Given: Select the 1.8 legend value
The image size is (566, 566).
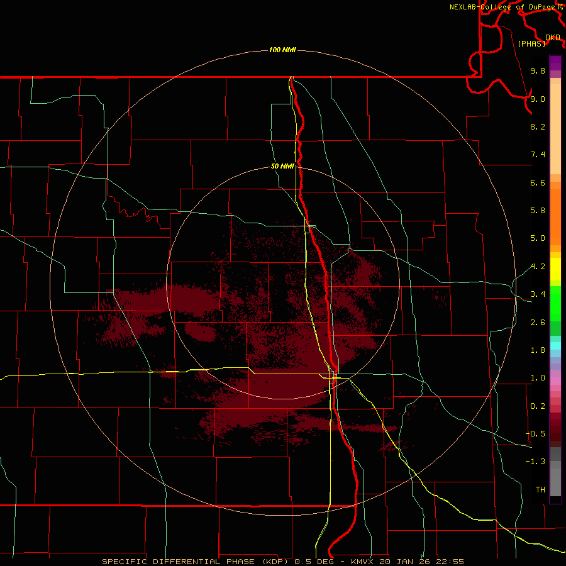Looking at the screenshot, I should pos(538,350).
